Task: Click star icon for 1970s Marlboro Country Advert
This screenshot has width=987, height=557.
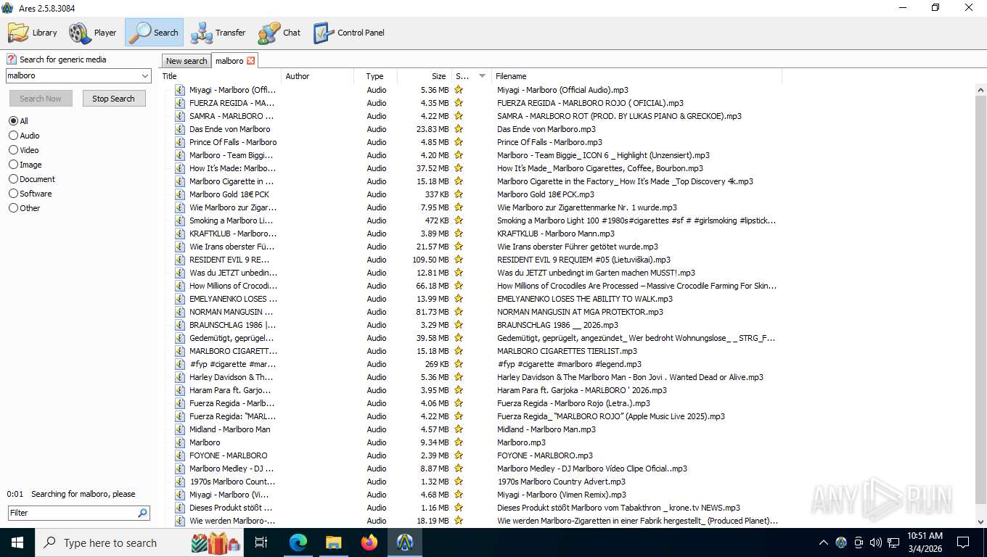Action: [459, 482]
